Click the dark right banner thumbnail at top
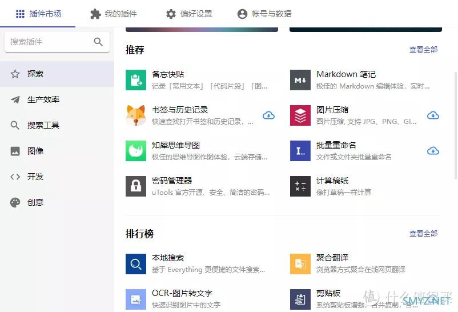 (365, 30)
